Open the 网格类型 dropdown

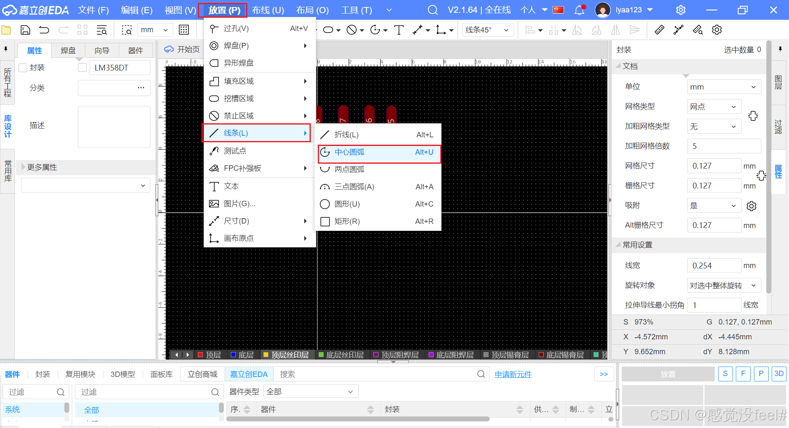tap(714, 107)
